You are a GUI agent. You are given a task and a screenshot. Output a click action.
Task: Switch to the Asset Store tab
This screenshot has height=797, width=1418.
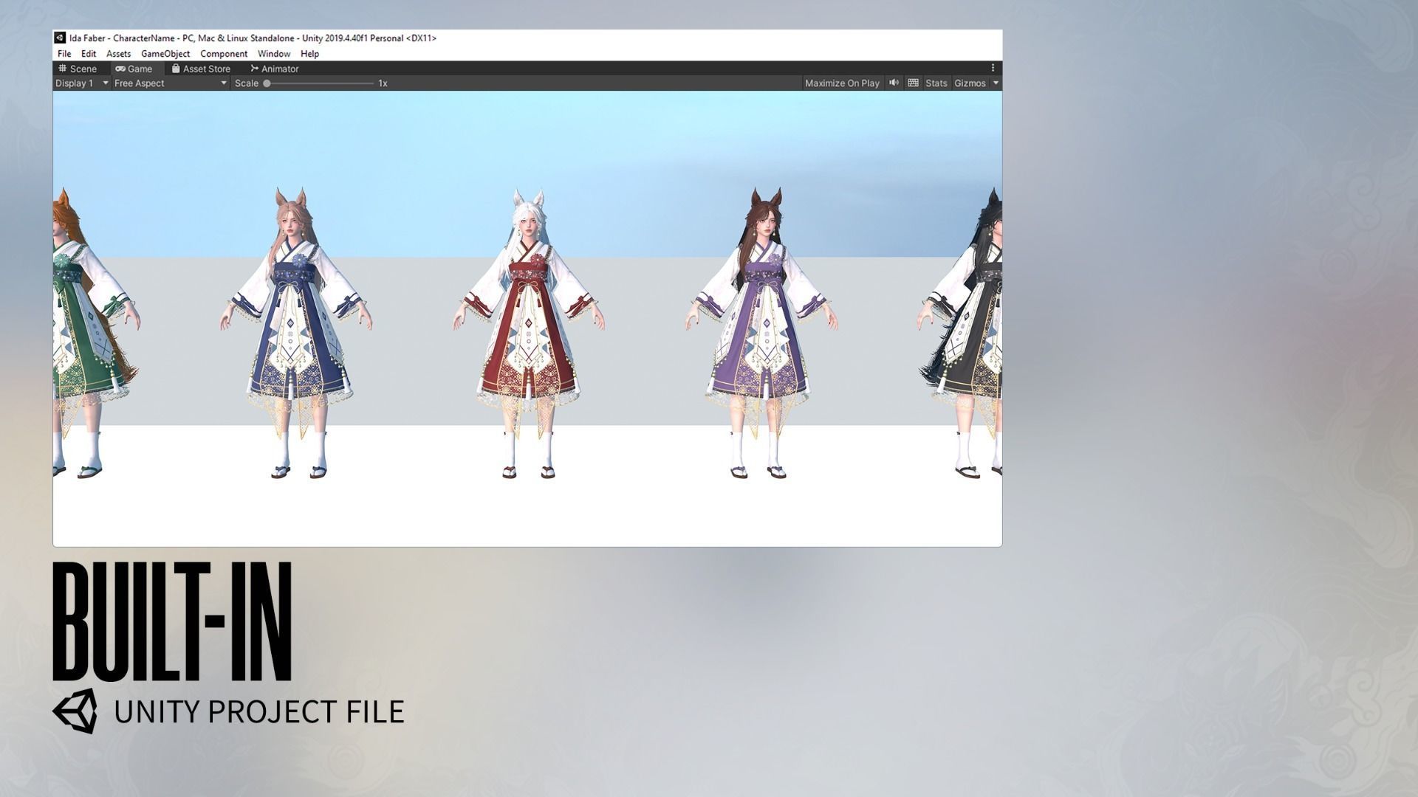201,69
